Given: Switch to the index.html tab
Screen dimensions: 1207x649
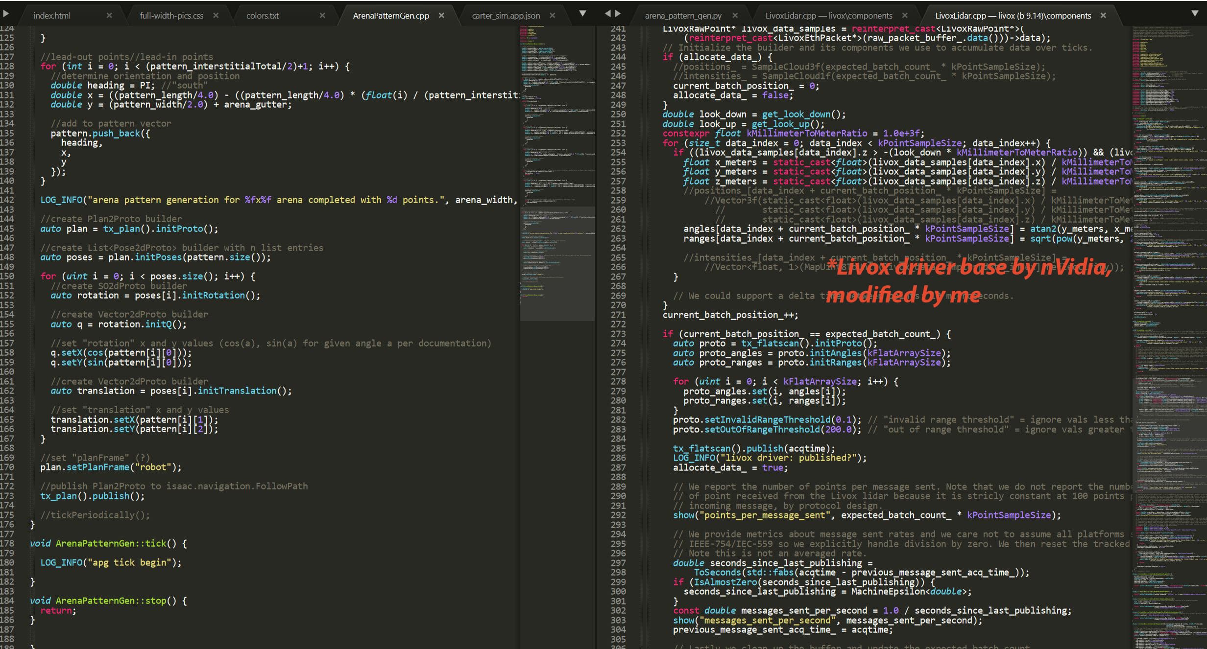Looking at the screenshot, I should 52,16.
